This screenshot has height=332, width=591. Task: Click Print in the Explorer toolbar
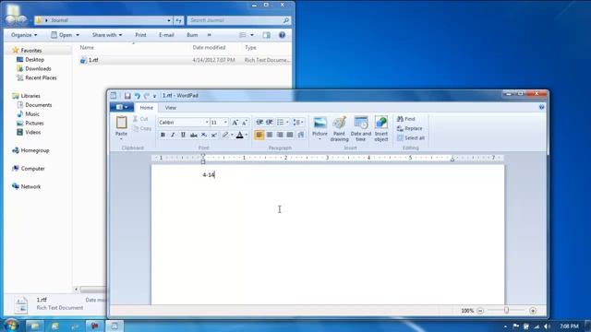pyautogui.click(x=140, y=35)
